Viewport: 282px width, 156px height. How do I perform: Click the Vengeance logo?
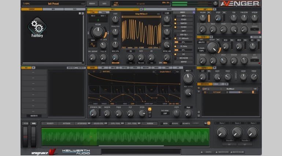pos(44,152)
